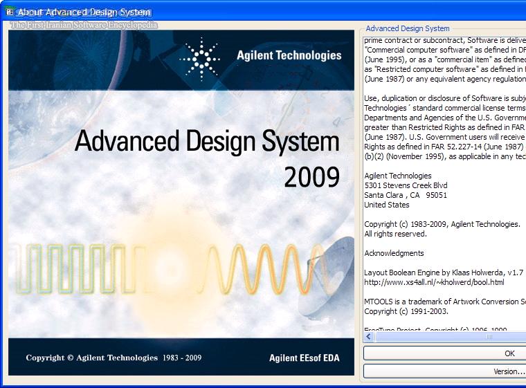The width and height of the screenshot is (526, 388).
Task: Click the 'Agilent Technologies' address heading line
Action: coord(398,176)
